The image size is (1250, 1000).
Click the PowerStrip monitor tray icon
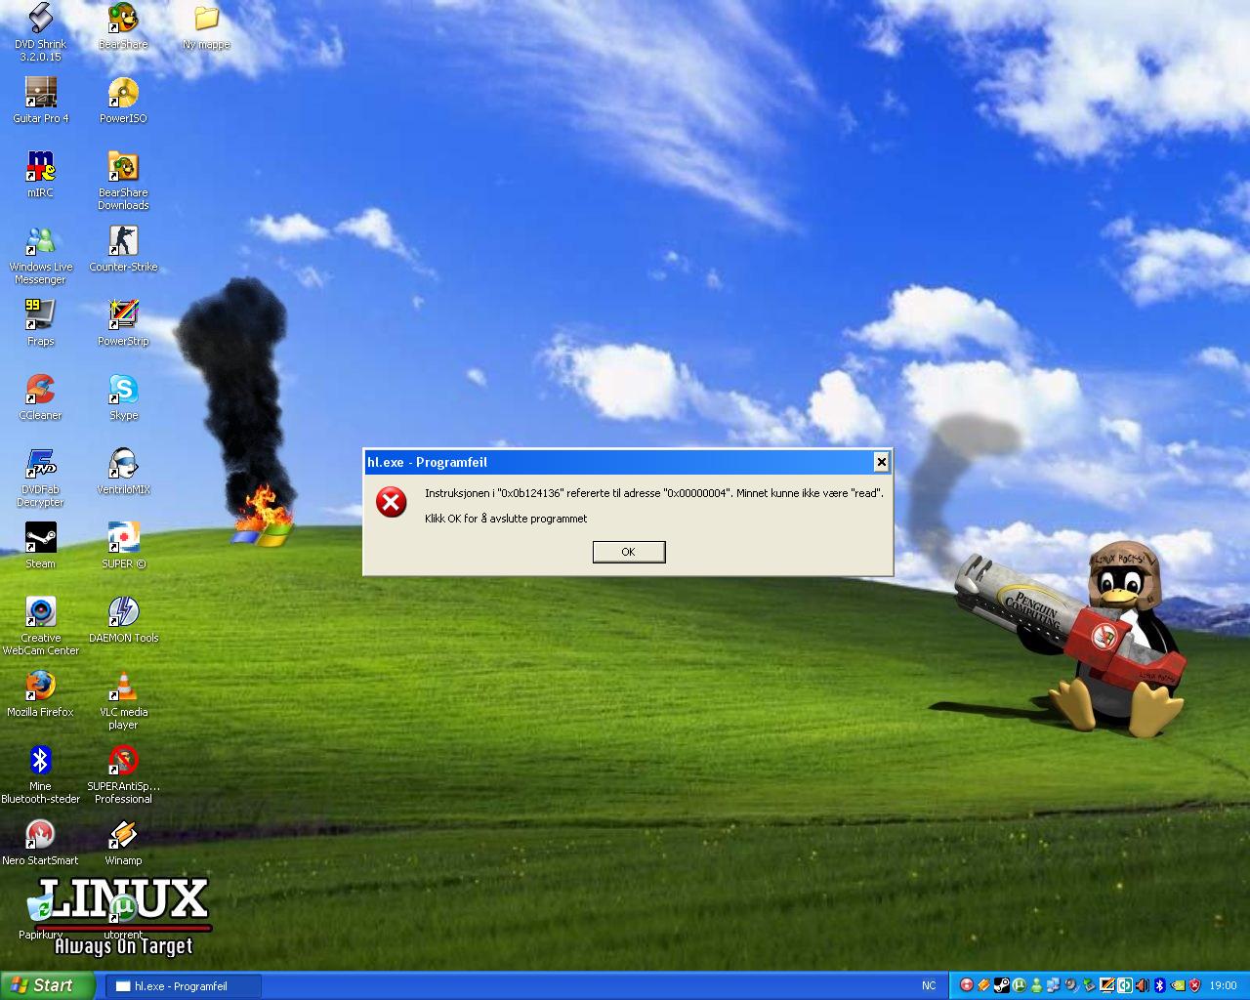1106,985
